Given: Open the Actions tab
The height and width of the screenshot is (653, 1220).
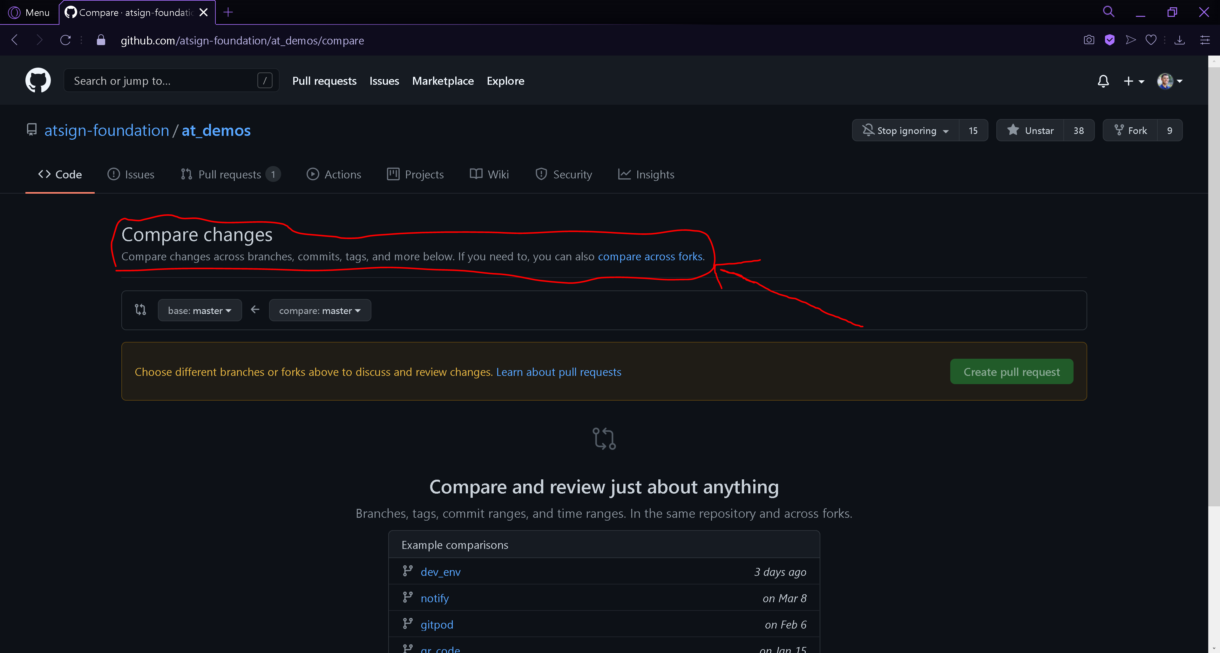Looking at the screenshot, I should 334,175.
